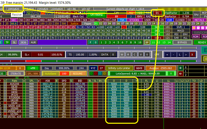The image size is (207, 129).
Task: Click the curved arrow icon beside AvgPips
Action: pos(180,68)
